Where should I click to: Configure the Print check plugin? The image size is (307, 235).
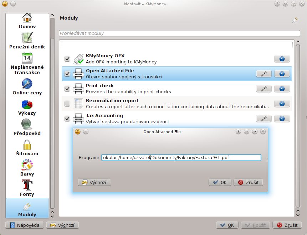[264, 89]
